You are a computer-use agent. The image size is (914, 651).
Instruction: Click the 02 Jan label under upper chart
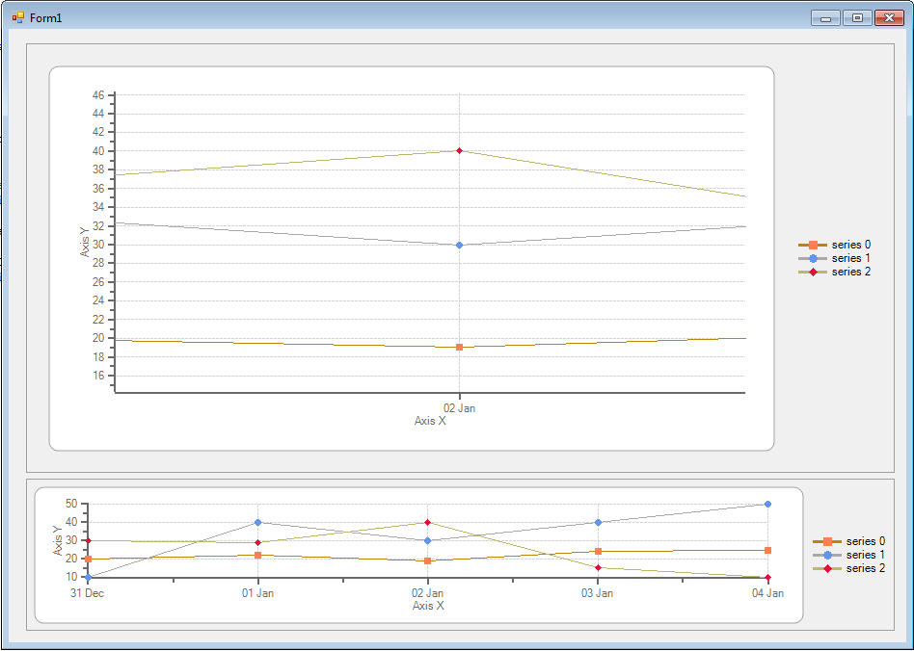click(459, 408)
